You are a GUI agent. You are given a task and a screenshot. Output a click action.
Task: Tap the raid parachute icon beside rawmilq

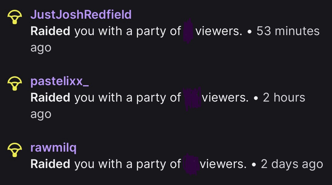coord(14,150)
